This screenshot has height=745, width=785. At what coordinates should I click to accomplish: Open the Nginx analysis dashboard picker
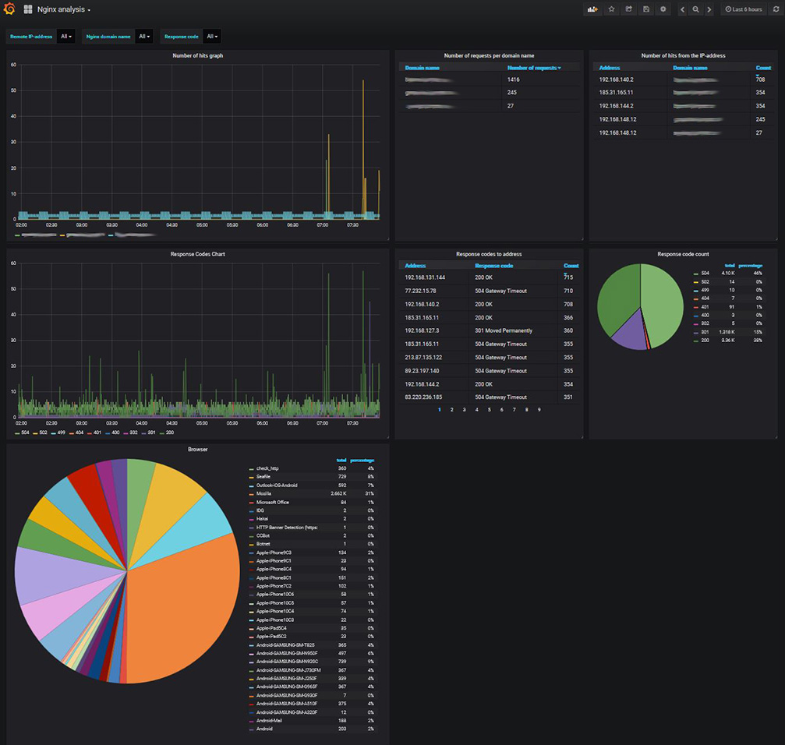[64, 9]
